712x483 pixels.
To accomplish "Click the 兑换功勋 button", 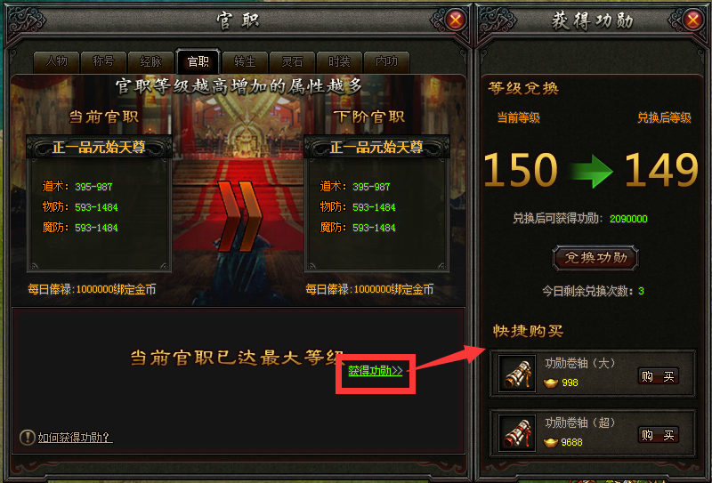I will (595, 258).
